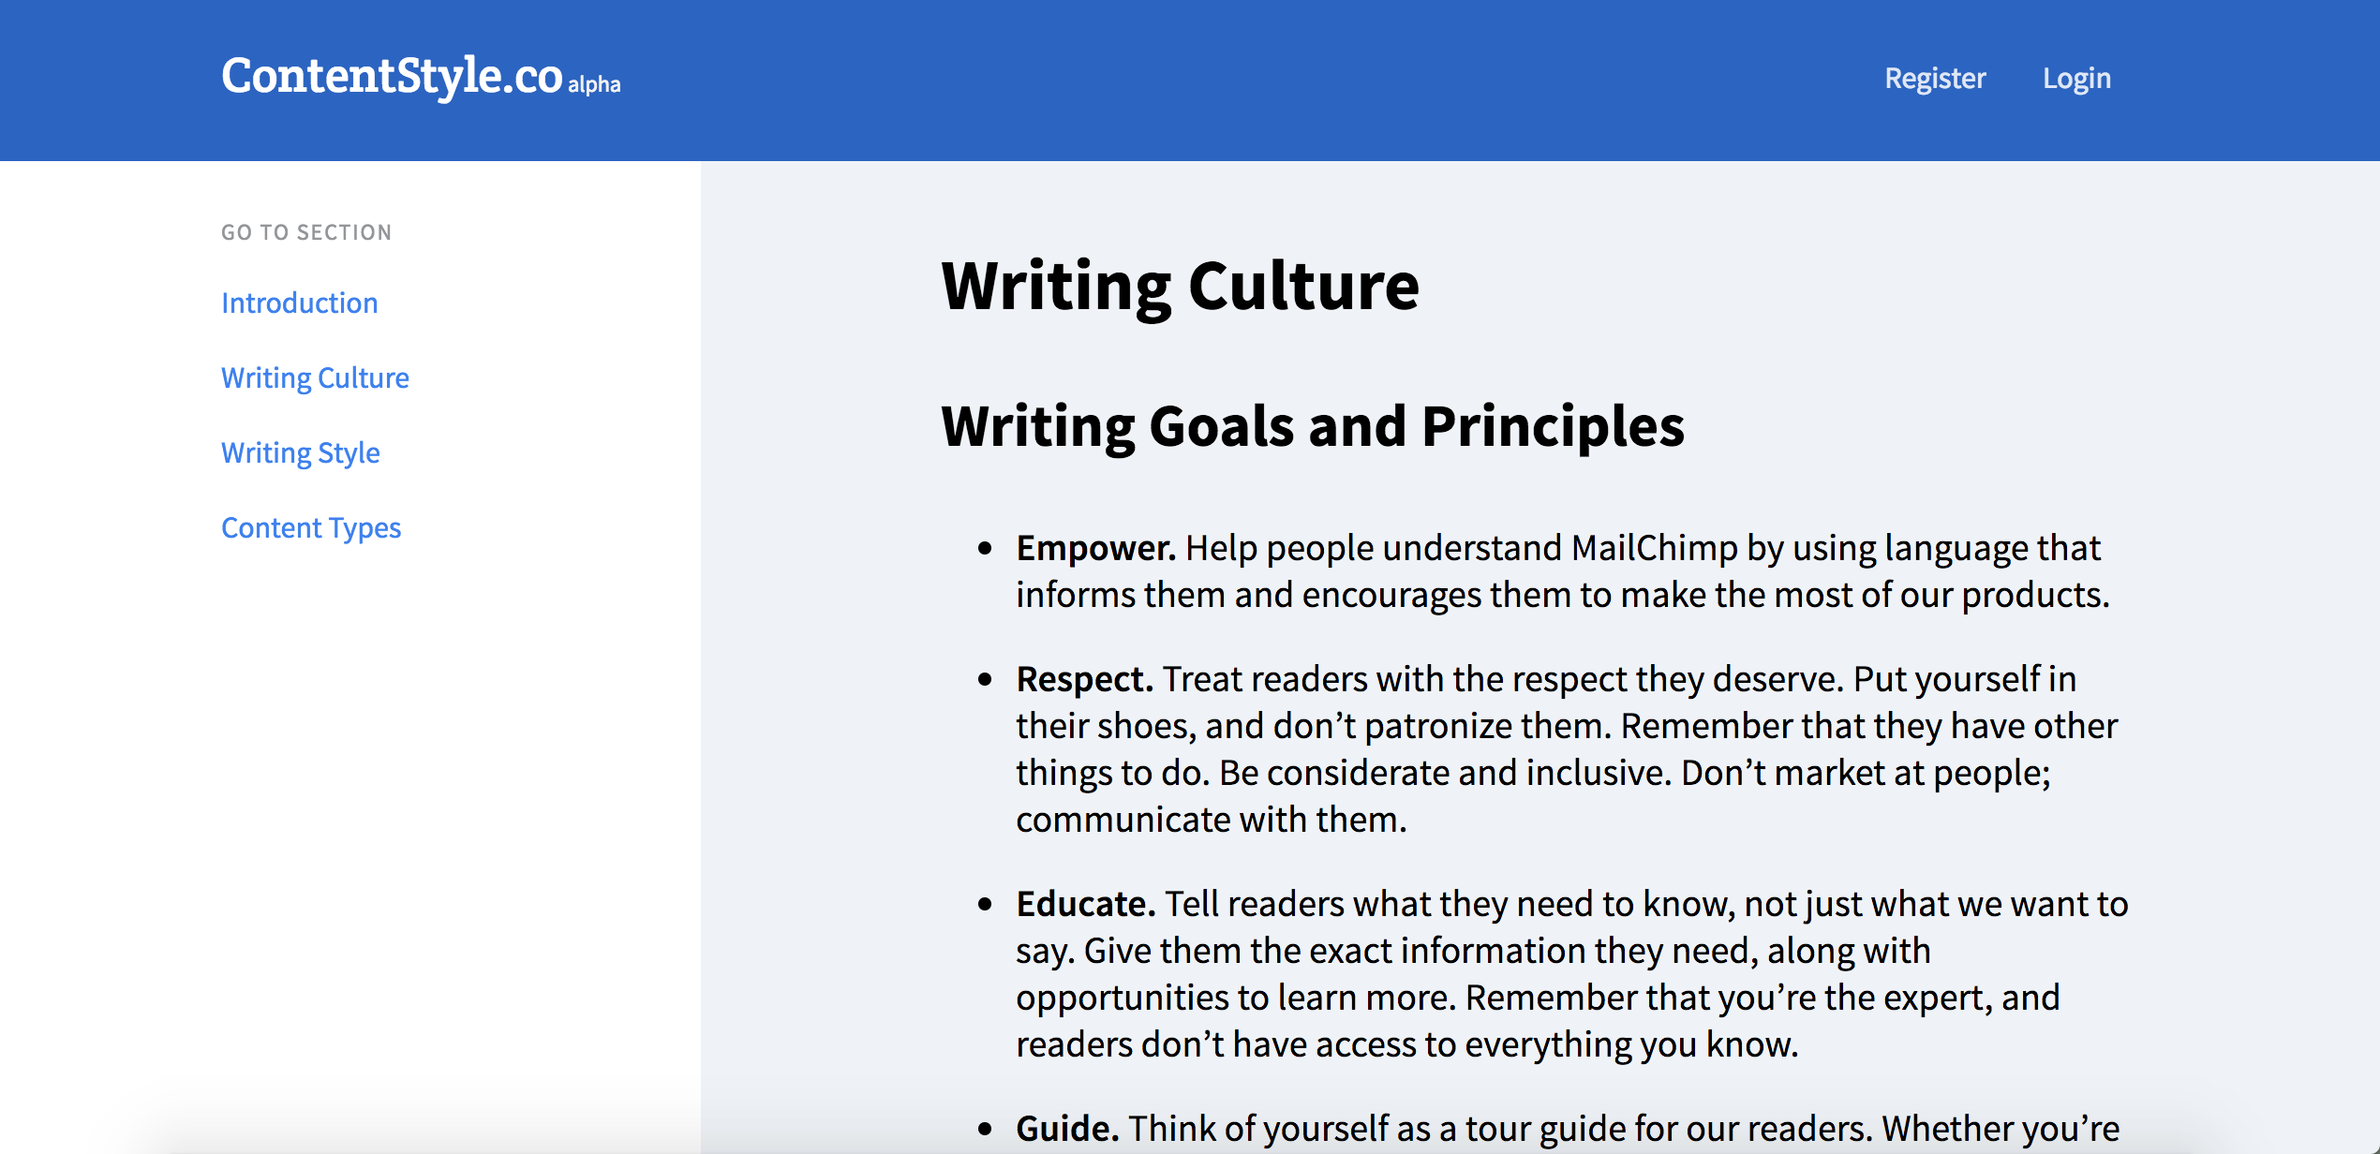
Task: Open the Content Types section
Action: pos(310,527)
